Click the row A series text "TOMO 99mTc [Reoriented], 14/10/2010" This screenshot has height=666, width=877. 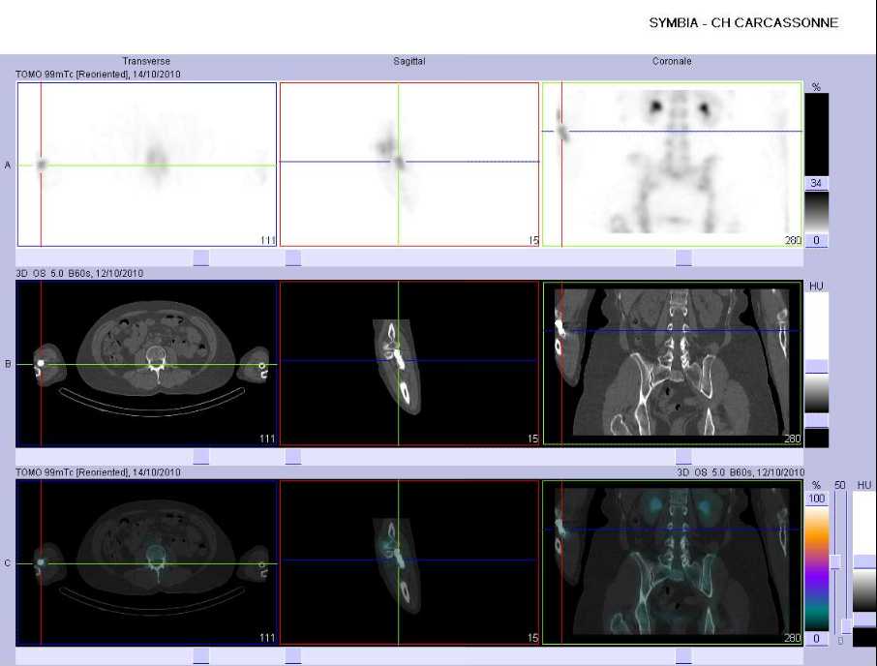[98, 75]
